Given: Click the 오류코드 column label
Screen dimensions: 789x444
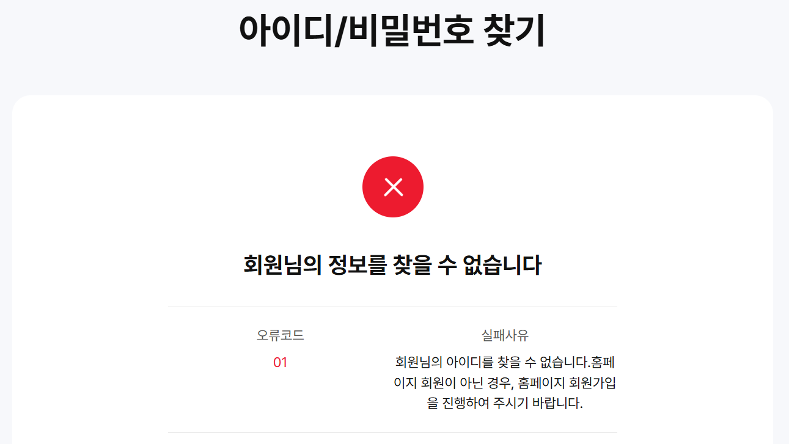Looking at the screenshot, I should pyautogui.click(x=280, y=335).
